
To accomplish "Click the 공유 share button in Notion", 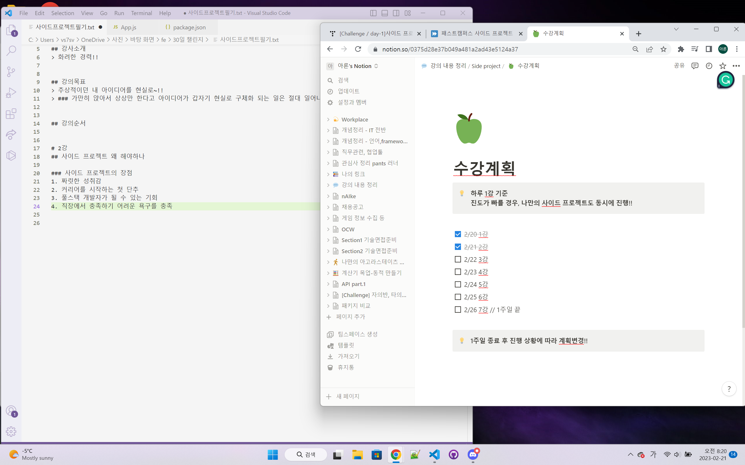I will (x=679, y=66).
